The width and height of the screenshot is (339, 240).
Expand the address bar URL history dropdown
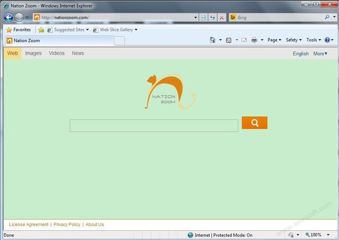coord(195,18)
